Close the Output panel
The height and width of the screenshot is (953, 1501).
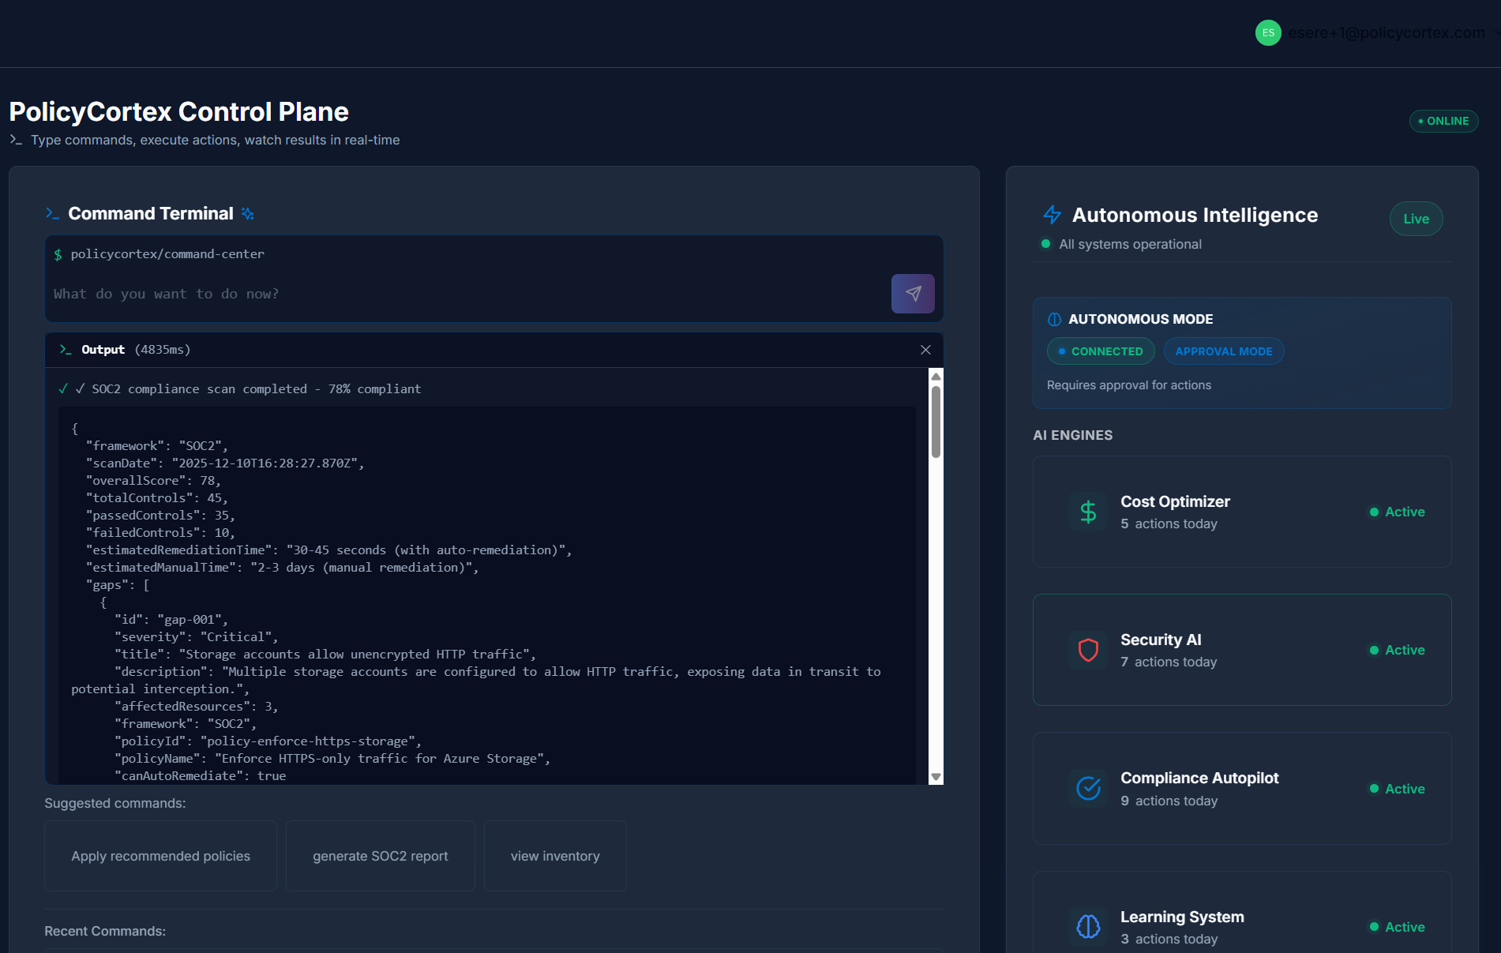coord(925,350)
